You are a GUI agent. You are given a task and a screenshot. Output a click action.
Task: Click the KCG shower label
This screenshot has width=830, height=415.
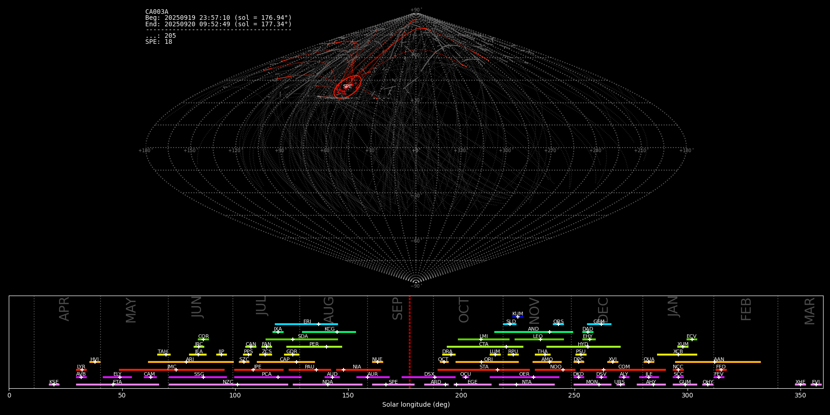330,329
